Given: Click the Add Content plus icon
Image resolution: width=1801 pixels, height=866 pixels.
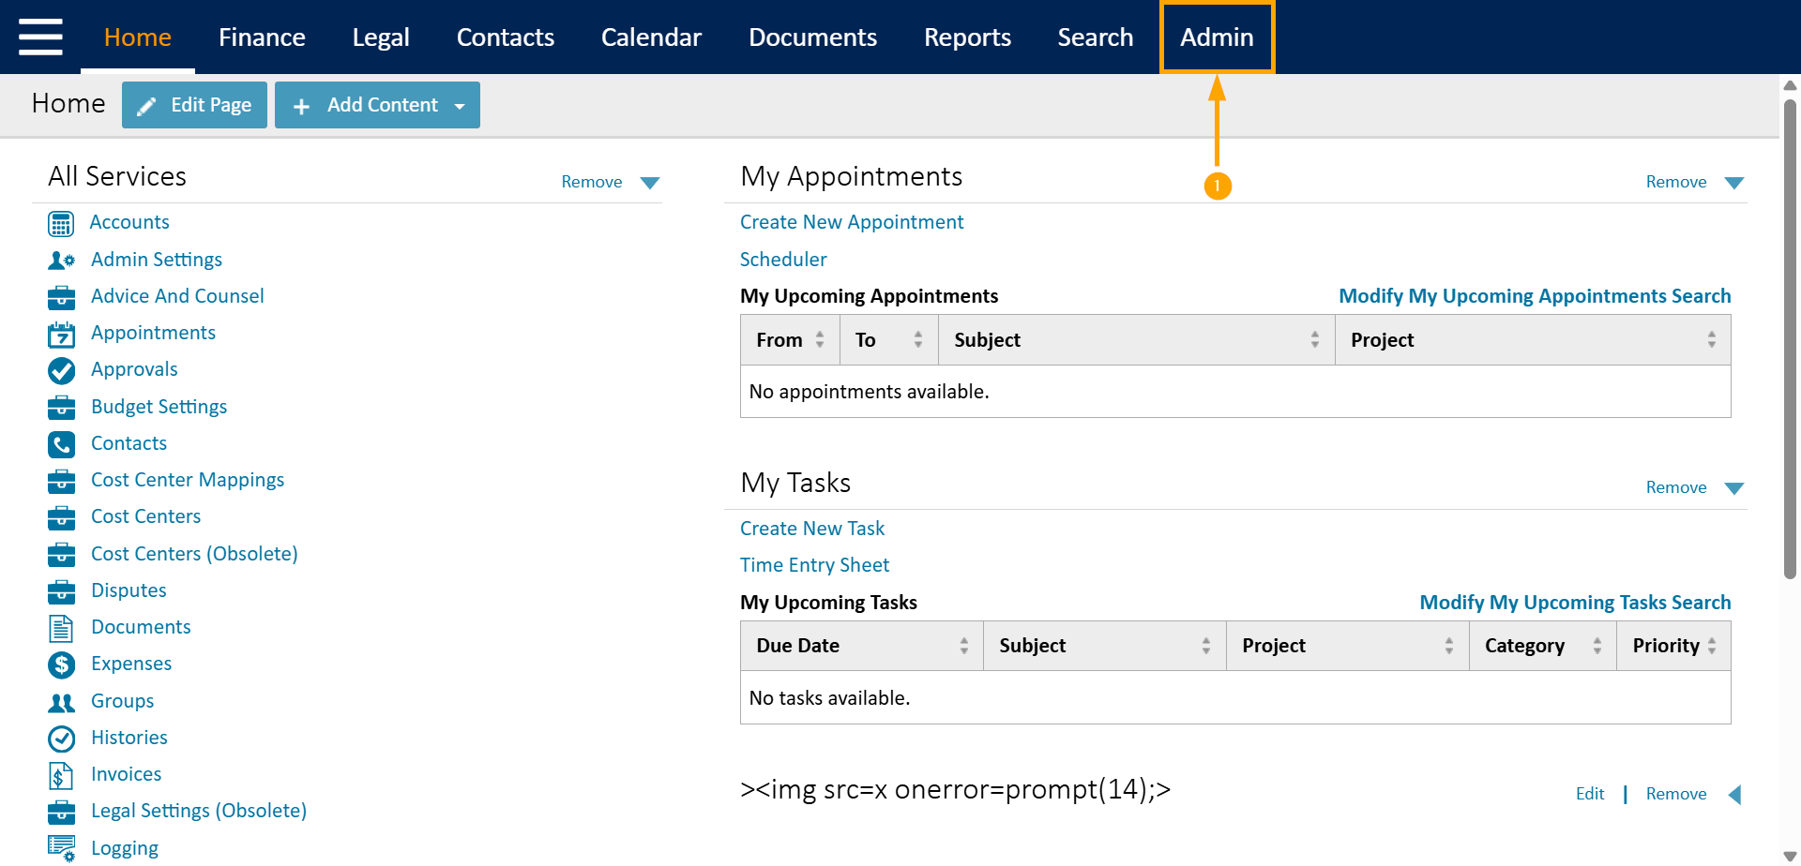Looking at the screenshot, I should tap(301, 105).
